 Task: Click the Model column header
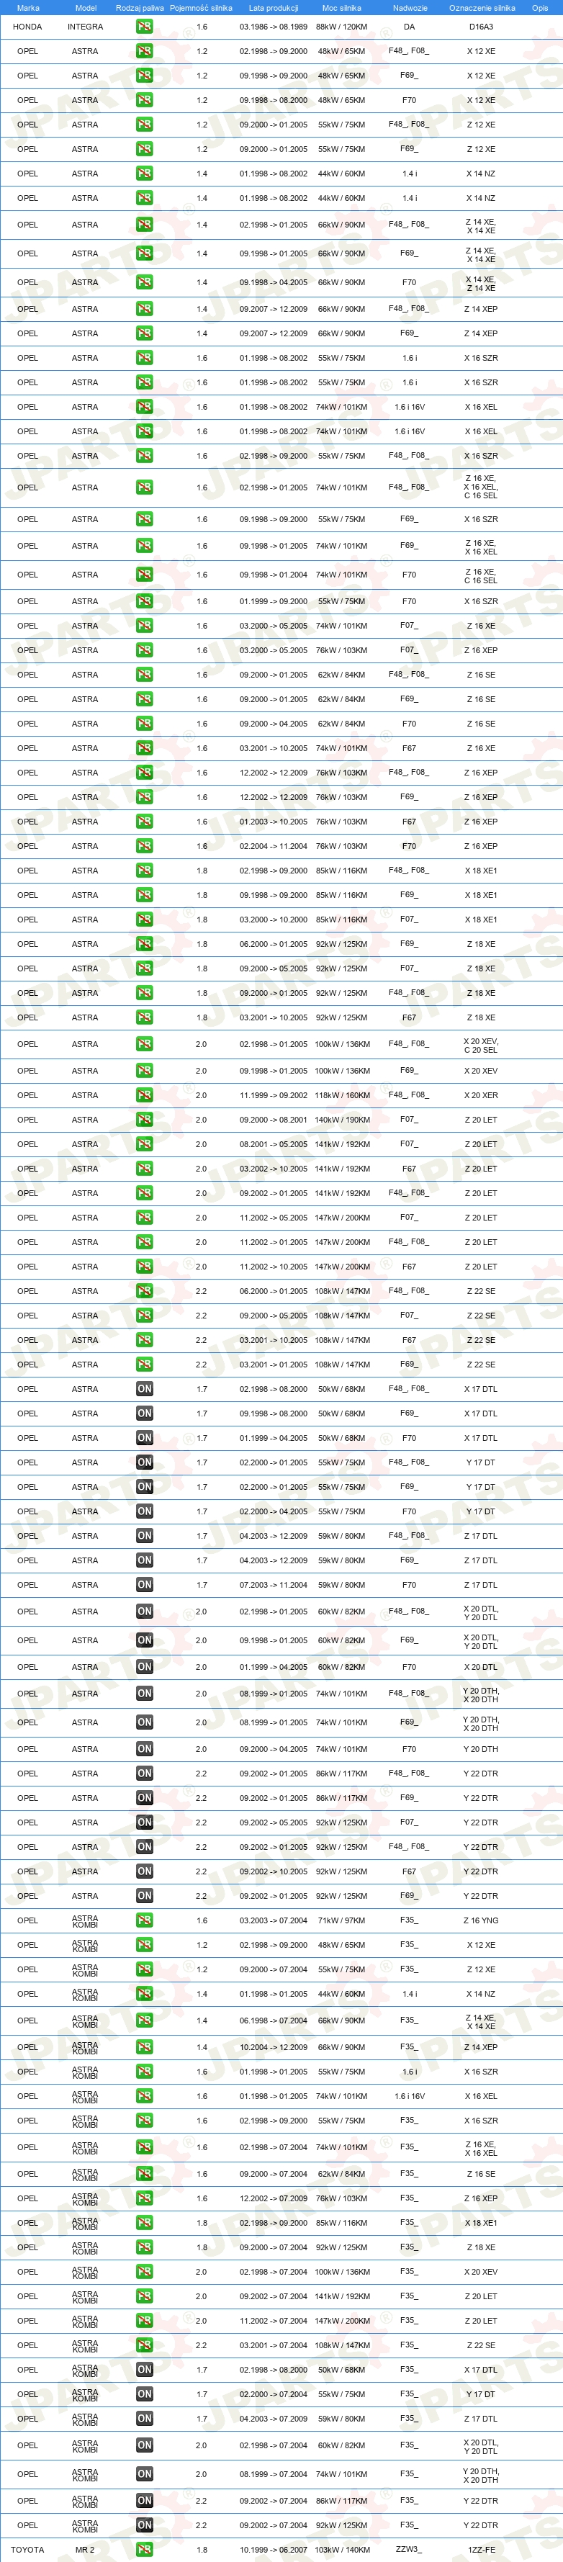click(86, 8)
